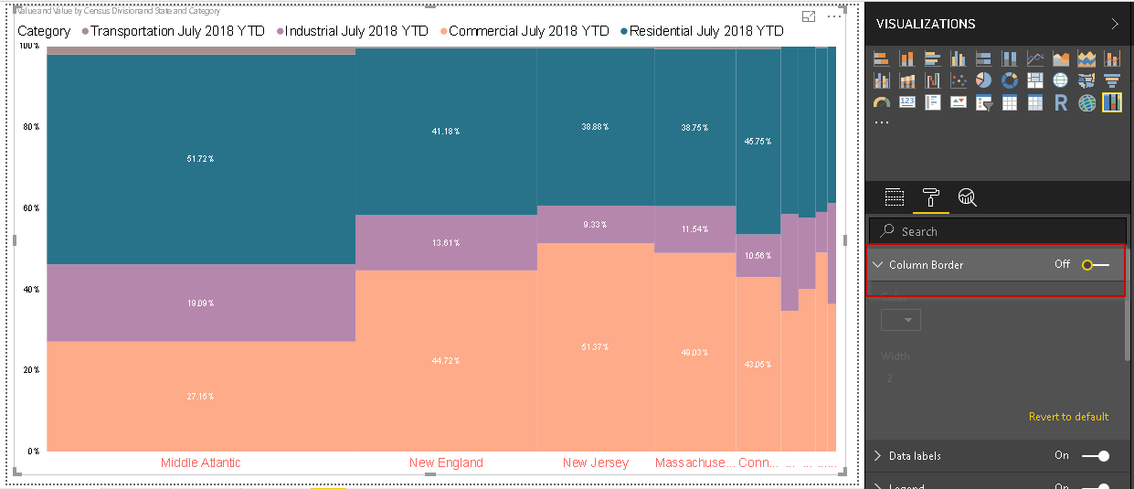
Task: Pick the gauge visualization icon
Action: tap(882, 102)
